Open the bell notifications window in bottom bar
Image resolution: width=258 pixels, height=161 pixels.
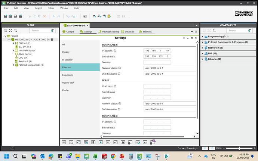pos(101,142)
